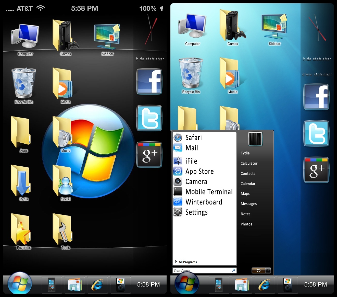Open Windows Phone icon on the left taskbar
Viewport: 337px width, 297px height.
tap(52, 284)
